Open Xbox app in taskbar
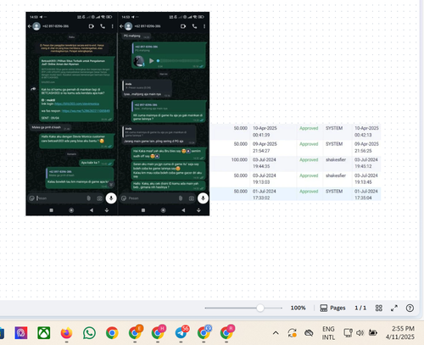Screen dimensions: 424x345 click(x=44, y=333)
